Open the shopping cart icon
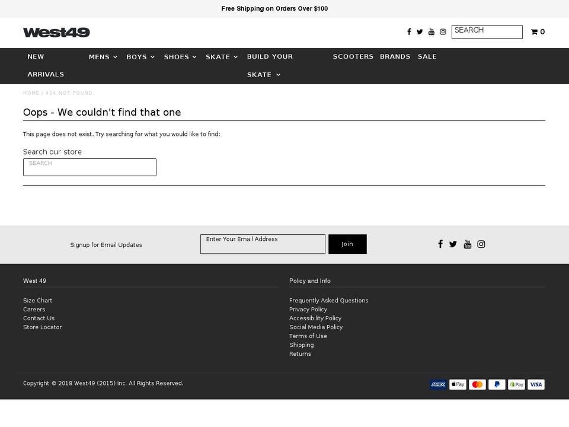569x427 pixels. pos(534,32)
